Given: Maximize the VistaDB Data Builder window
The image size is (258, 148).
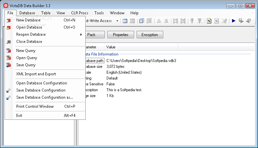Looking at the screenshot, I should click(x=240, y=6).
